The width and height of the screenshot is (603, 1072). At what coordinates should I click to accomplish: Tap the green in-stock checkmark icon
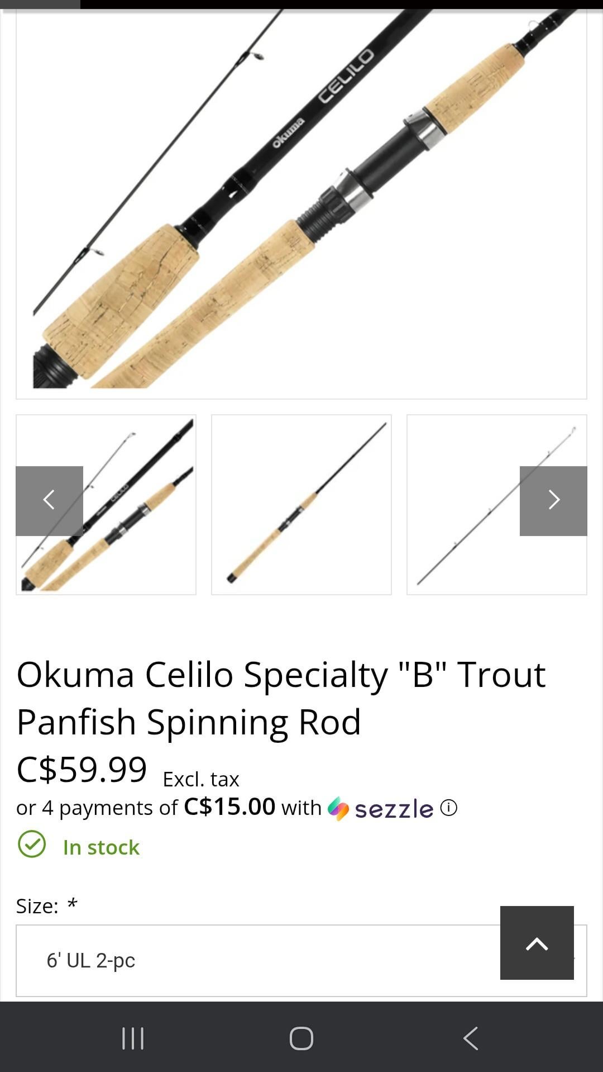[x=32, y=844]
